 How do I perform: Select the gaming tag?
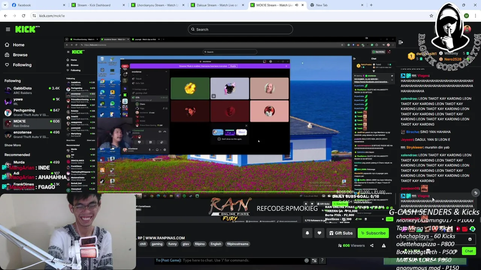[x=157, y=244]
